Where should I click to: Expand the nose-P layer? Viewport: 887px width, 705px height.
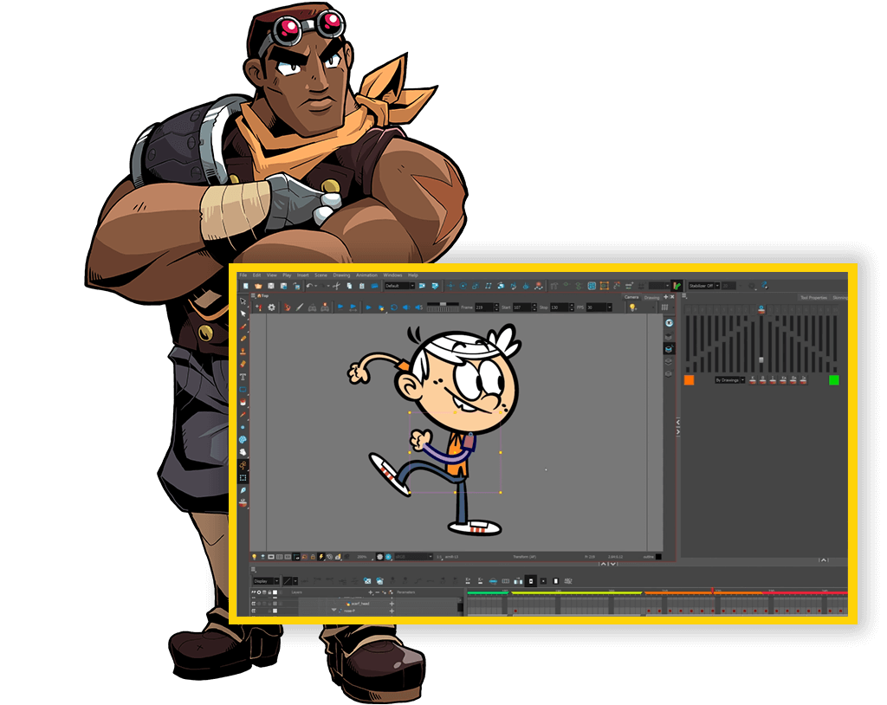tap(333, 611)
